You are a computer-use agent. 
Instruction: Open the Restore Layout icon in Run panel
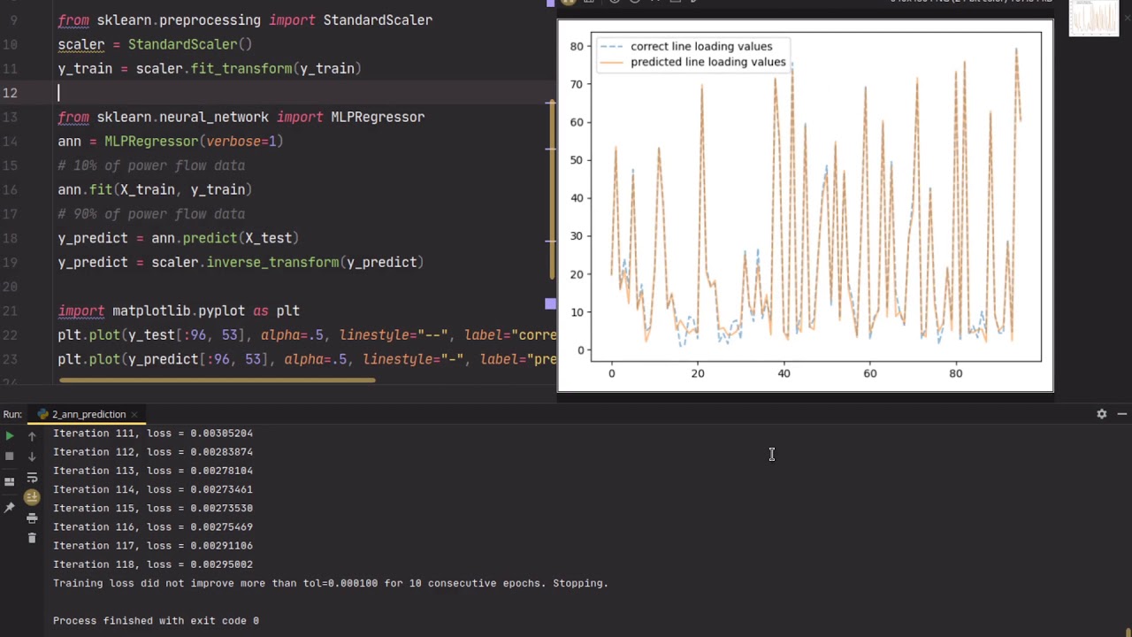tap(10, 481)
